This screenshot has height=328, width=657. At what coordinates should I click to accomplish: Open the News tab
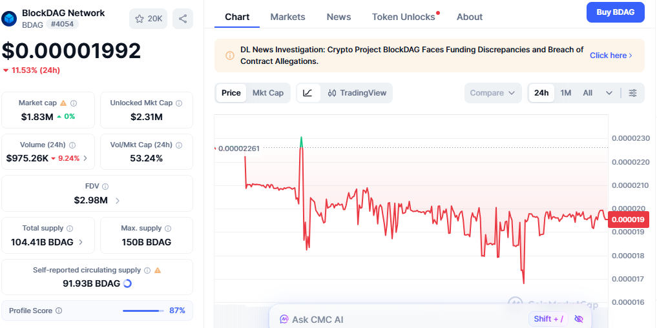(x=339, y=17)
